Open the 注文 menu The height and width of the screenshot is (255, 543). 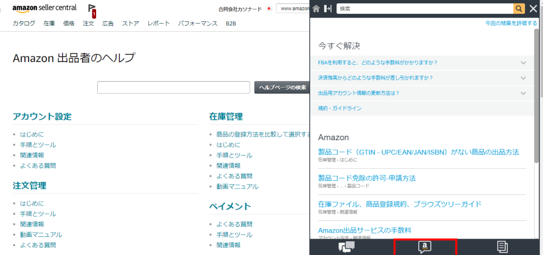point(88,24)
